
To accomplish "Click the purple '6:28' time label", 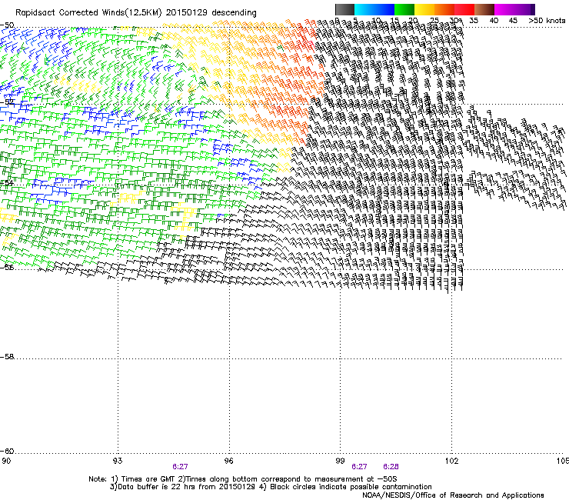I will (x=391, y=467).
